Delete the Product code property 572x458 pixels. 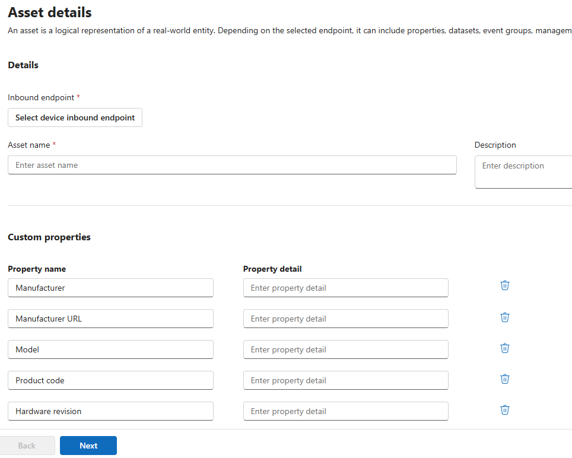[x=505, y=379]
